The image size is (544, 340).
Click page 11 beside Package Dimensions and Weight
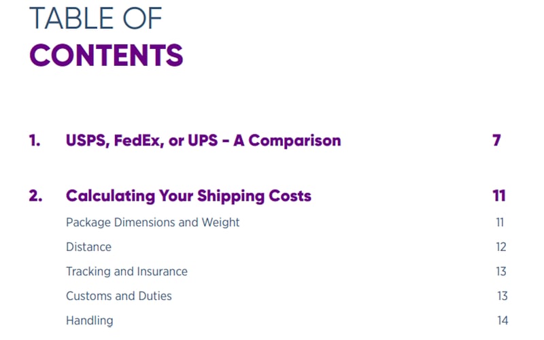point(500,222)
